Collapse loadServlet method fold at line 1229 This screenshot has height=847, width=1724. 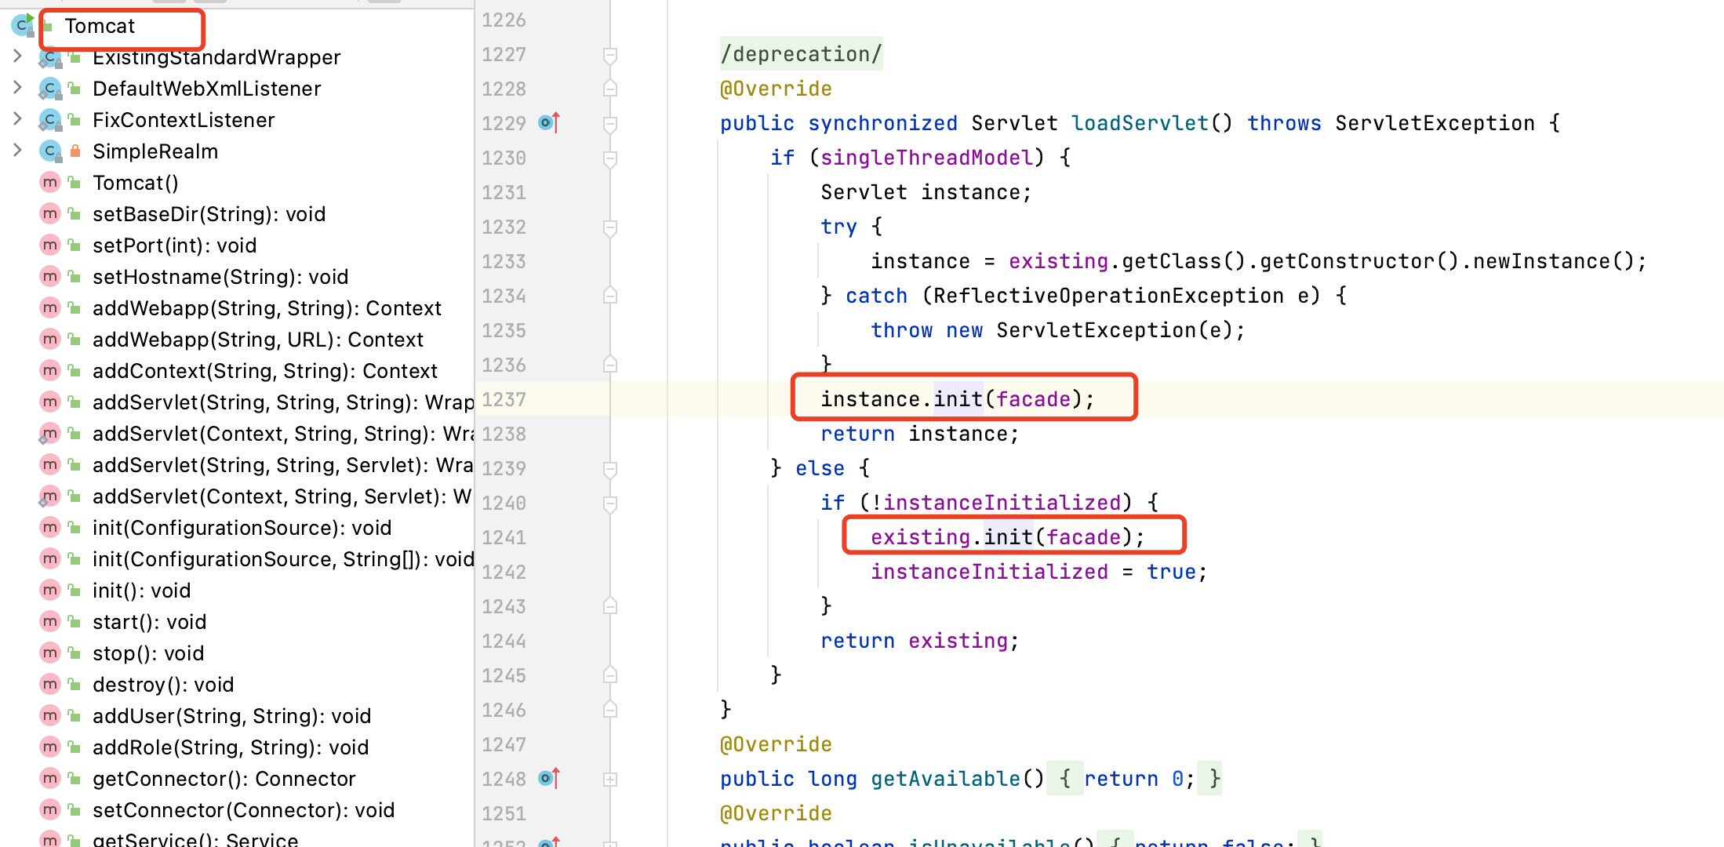(x=609, y=124)
